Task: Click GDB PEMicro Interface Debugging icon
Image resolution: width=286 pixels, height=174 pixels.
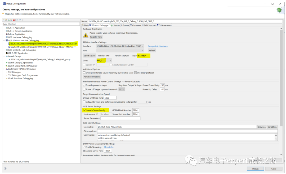Action: pyautogui.click(x=7, y=40)
